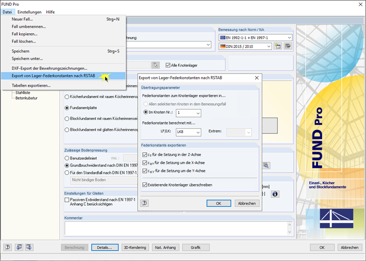Select Fundamentplatte radio option
This screenshot has height=261, width=366.
click(x=67, y=108)
